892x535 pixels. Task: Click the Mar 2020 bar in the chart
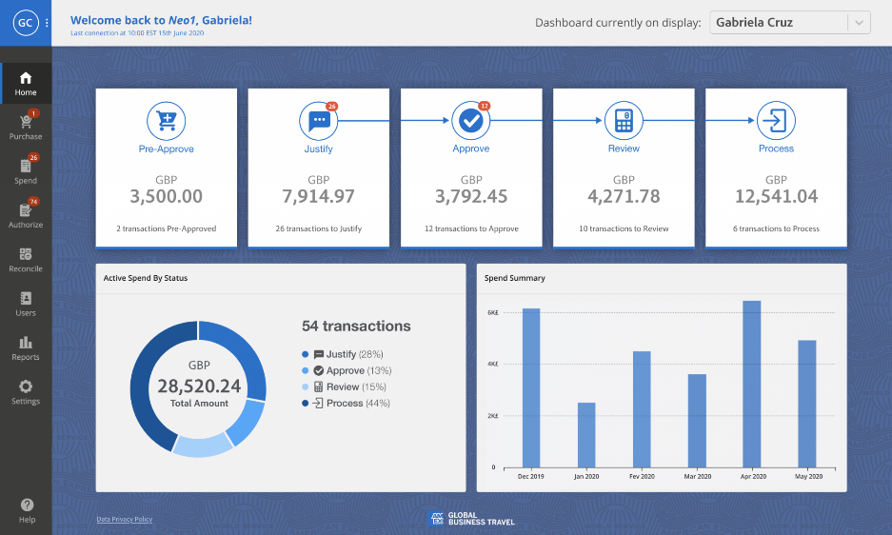697,421
